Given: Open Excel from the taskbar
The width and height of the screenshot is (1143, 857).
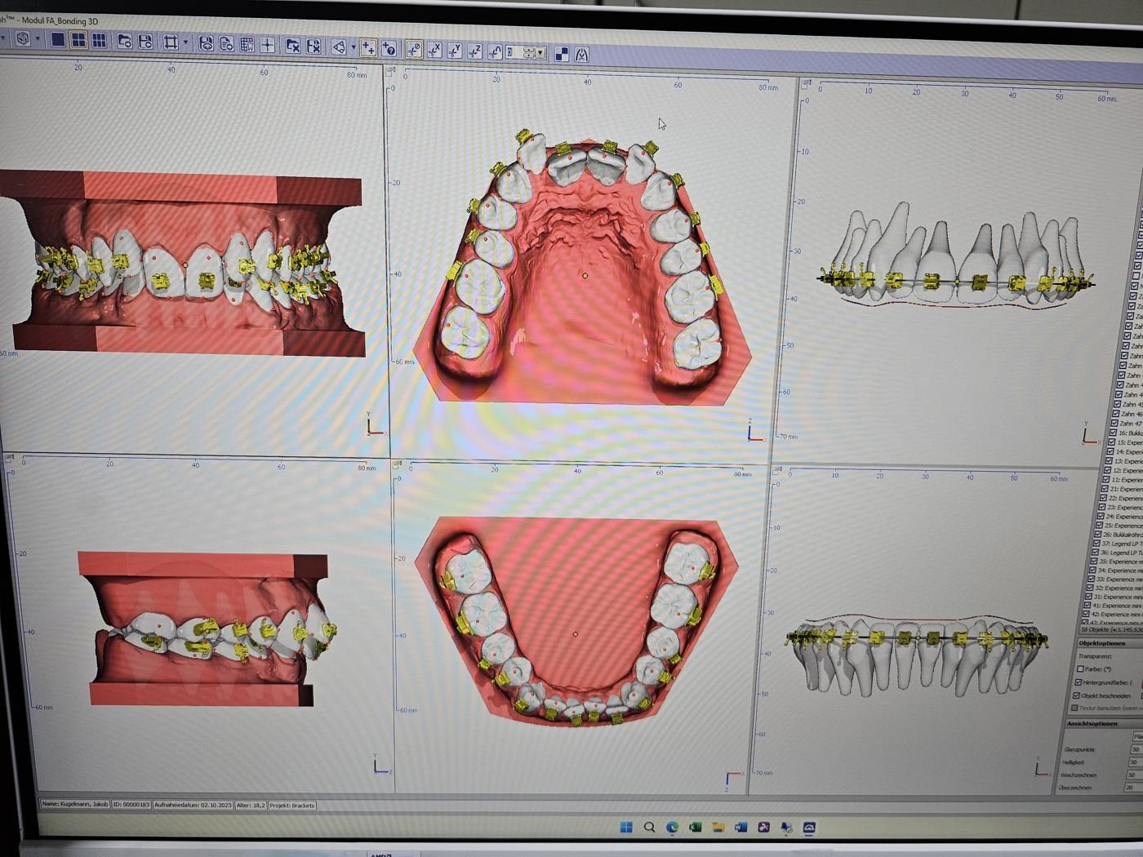Looking at the screenshot, I should pyautogui.click(x=695, y=828).
